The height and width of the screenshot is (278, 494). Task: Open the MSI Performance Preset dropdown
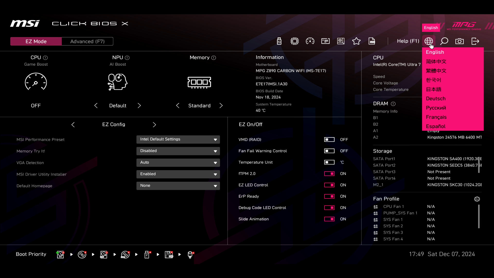178,139
